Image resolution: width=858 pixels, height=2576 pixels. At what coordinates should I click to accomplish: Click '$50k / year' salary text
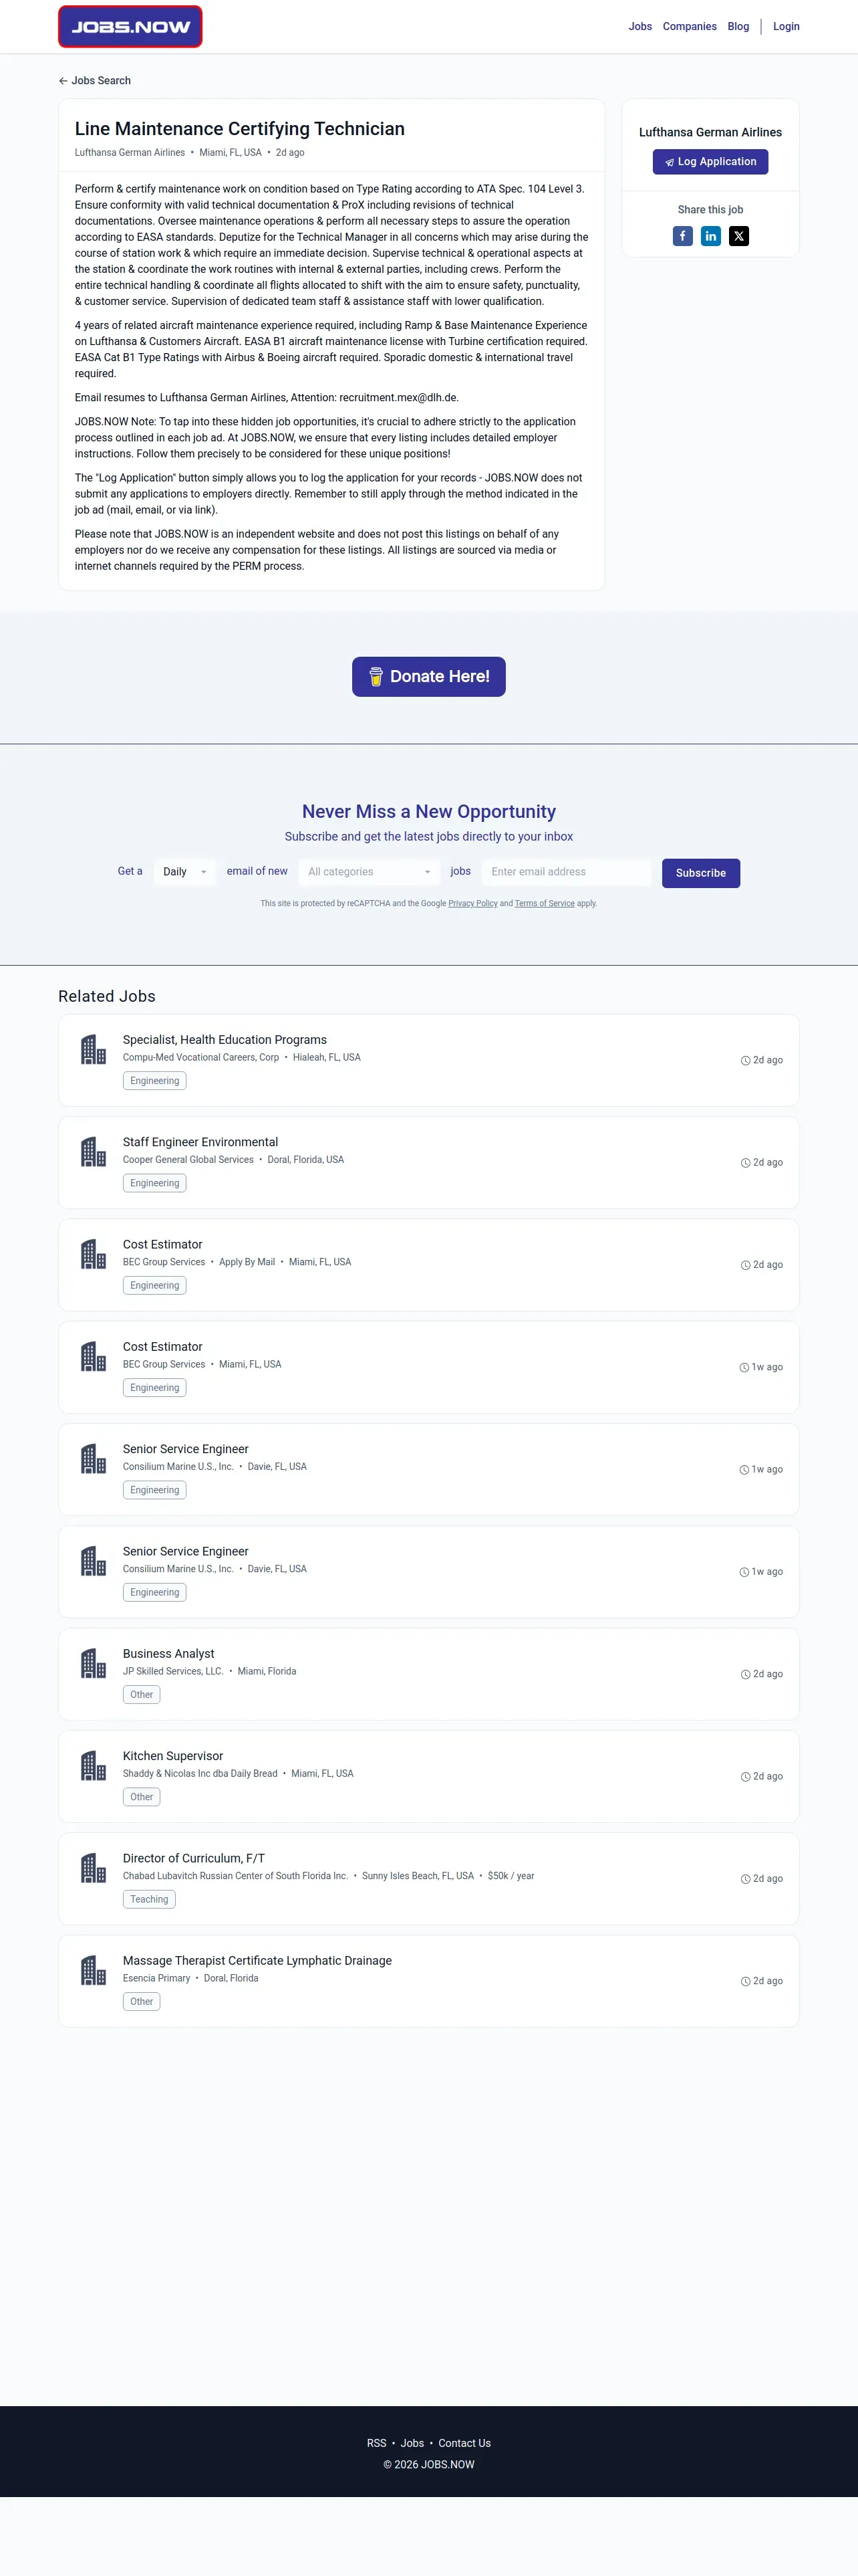click(x=511, y=1876)
